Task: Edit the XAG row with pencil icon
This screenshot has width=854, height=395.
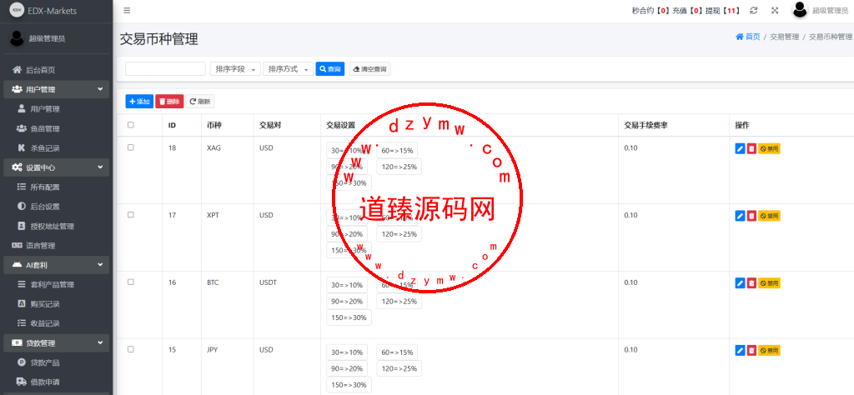Action: tap(740, 148)
